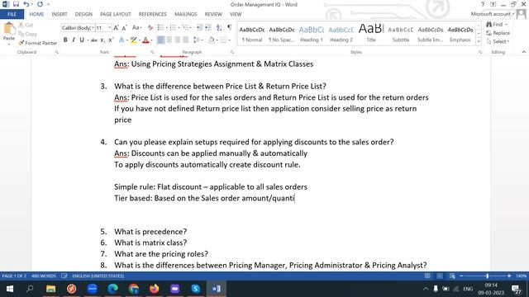Toggle underline formatting

click(82, 40)
